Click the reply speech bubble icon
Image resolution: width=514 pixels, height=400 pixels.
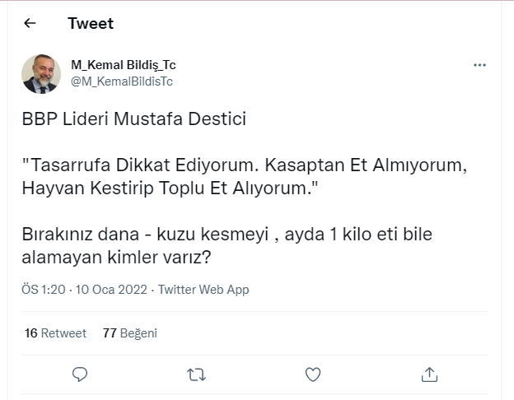click(x=80, y=374)
